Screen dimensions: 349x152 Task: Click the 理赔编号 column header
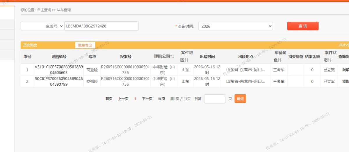click(59, 57)
